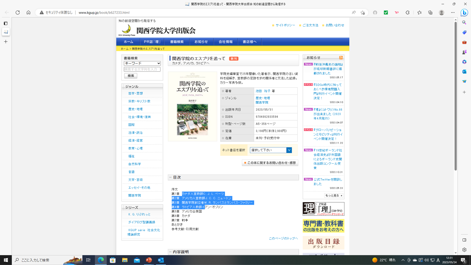The height and width of the screenshot is (265, 471).
Task: Click the 検索 button
Action: [131, 76]
